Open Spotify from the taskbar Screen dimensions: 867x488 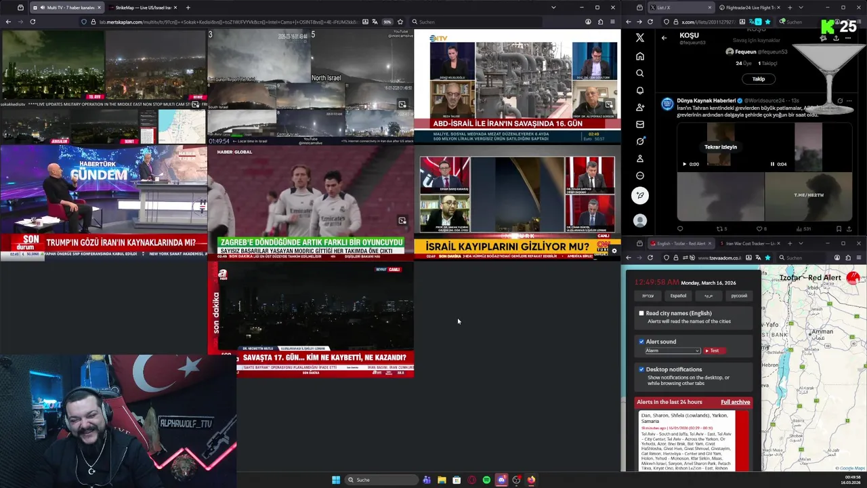click(x=486, y=480)
